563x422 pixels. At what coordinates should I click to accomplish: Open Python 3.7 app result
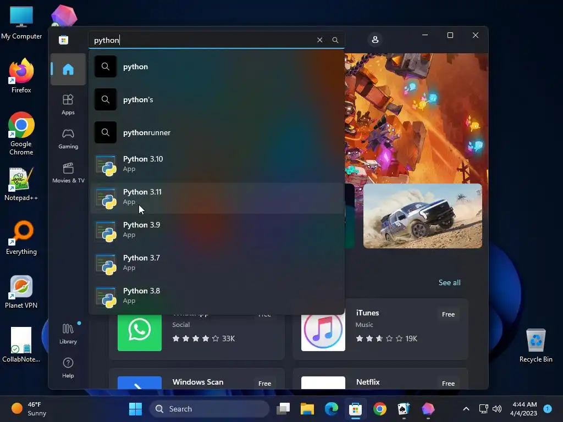pyautogui.click(x=217, y=264)
